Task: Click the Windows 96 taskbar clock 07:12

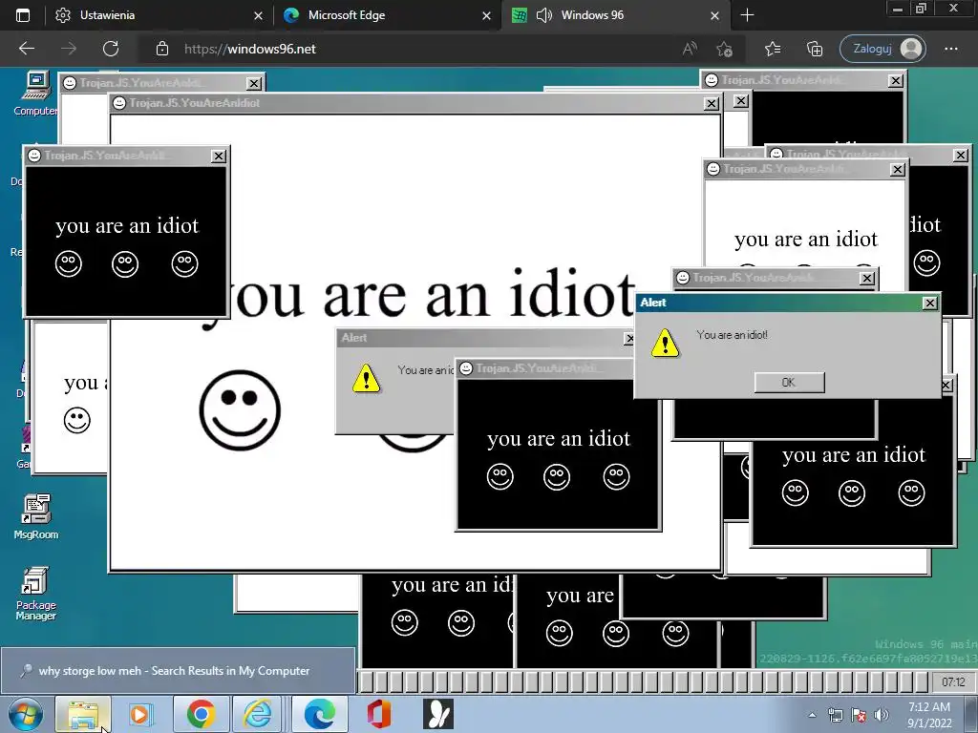Action: point(952,681)
